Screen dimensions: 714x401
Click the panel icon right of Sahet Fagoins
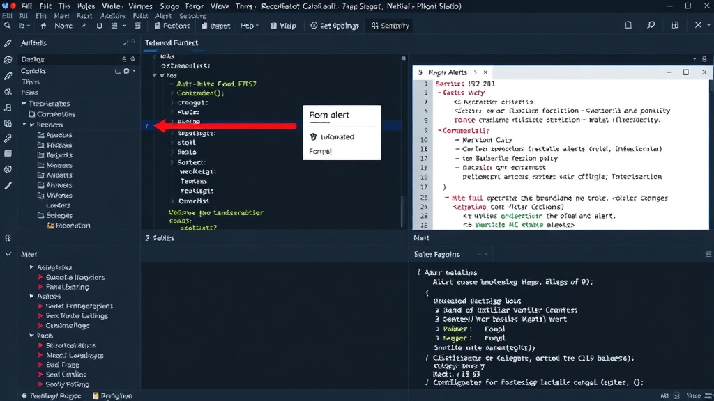[x=708, y=255]
